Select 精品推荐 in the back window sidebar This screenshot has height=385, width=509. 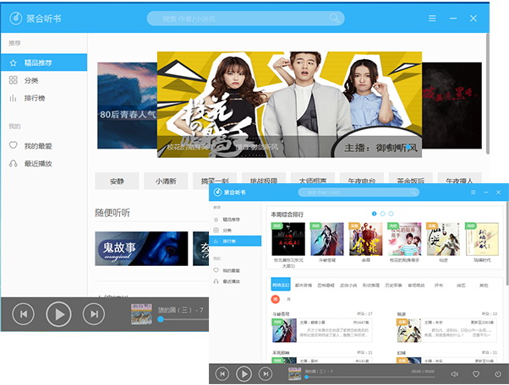[44, 62]
